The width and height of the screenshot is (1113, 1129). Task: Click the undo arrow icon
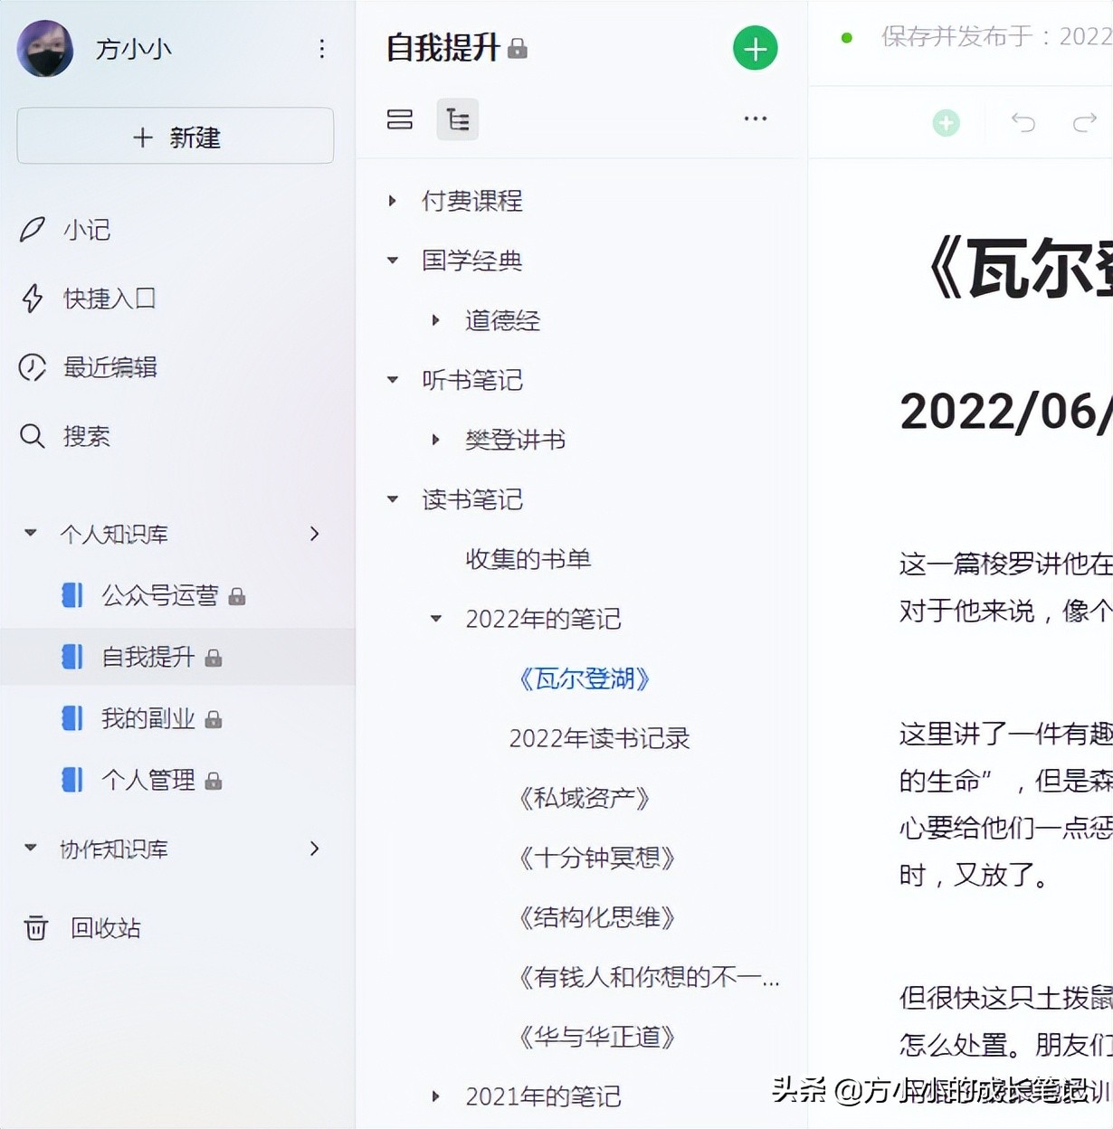tap(1023, 122)
